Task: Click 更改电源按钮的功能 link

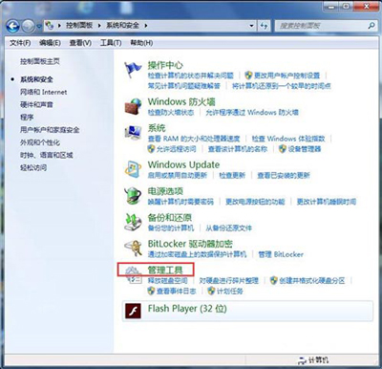Action: 255,202
